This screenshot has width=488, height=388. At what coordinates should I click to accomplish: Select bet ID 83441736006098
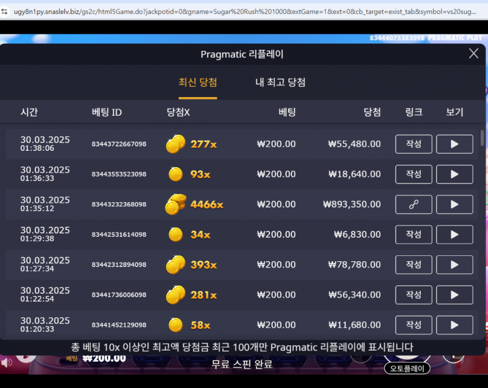(119, 295)
